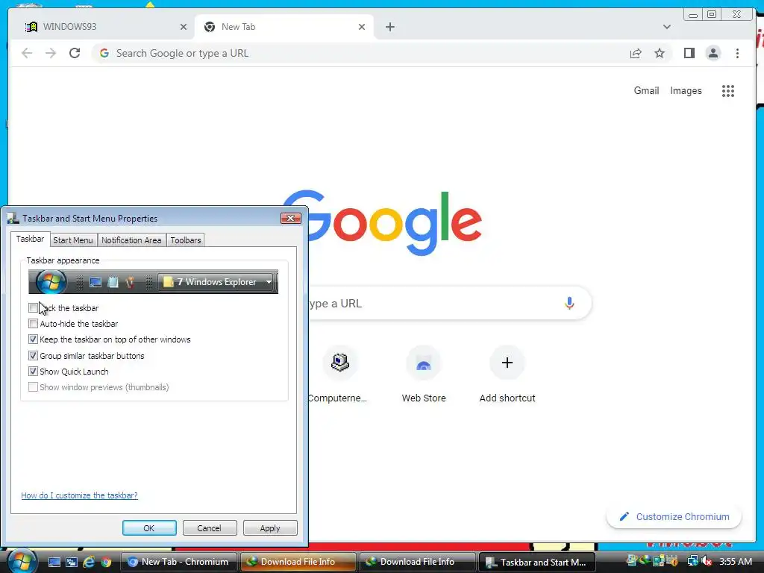Viewport: 764px width, 573px height.
Task: Click Cancel in Taskbar properties
Action: point(210,528)
